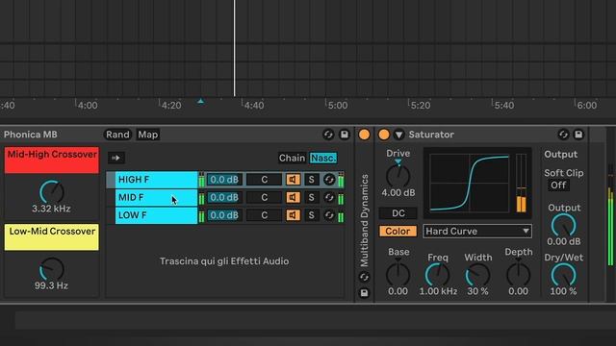Click the 99.3 Hz crossover value
Screen dimensions: 616x346
[x=51, y=285]
